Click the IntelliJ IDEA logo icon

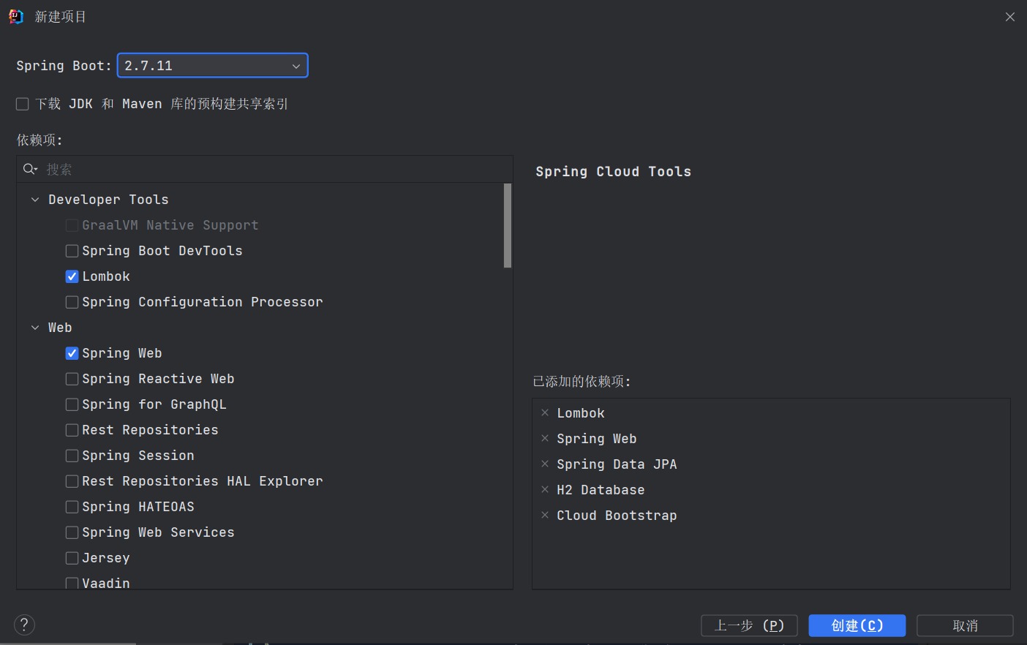15,16
